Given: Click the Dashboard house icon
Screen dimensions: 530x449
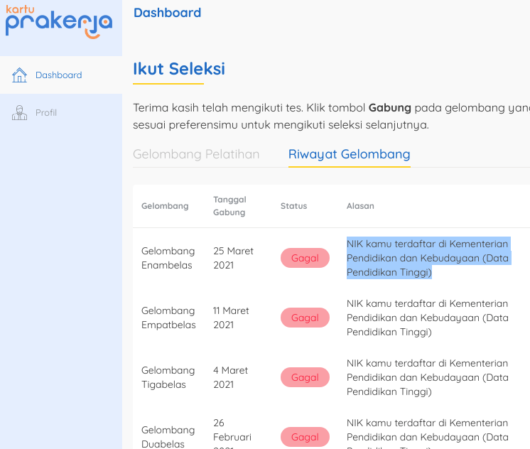Looking at the screenshot, I should tap(19, 75).
